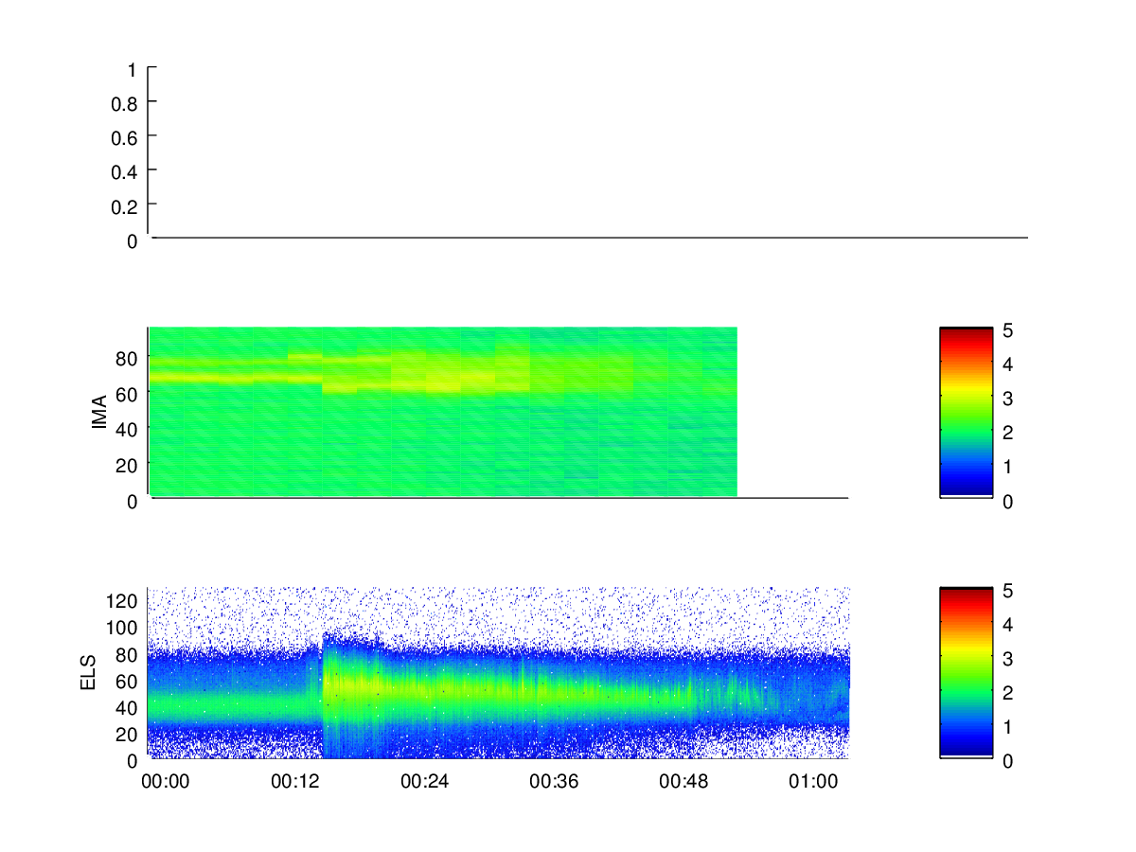This screenshot has width=1136, height=852.
Task: Click the ELS colorbar gradient
Action: [967, 672]
